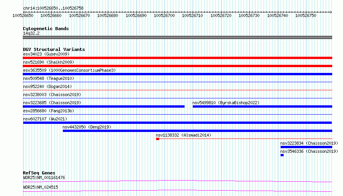This screenshot has width=343, height=196.
Task: Click ruler position 100526730
Action: tap(249, 15)
